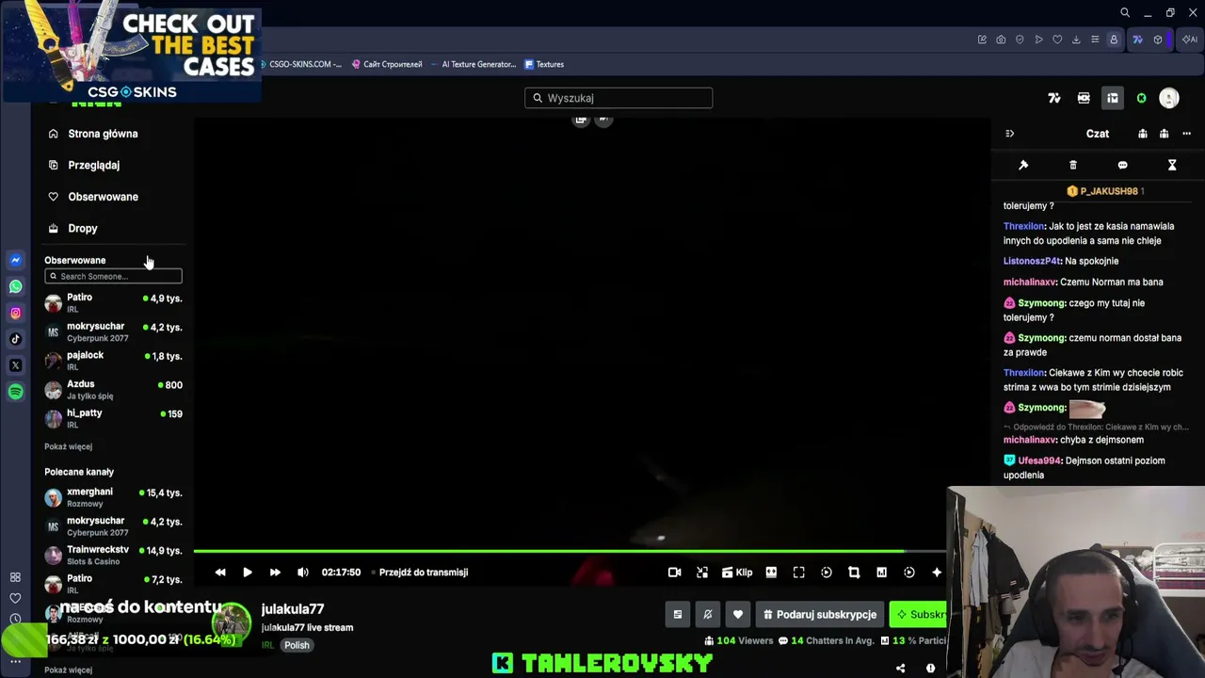Open the user avatar menu
Viewport: 1205px width, 678px height.
1169,98
